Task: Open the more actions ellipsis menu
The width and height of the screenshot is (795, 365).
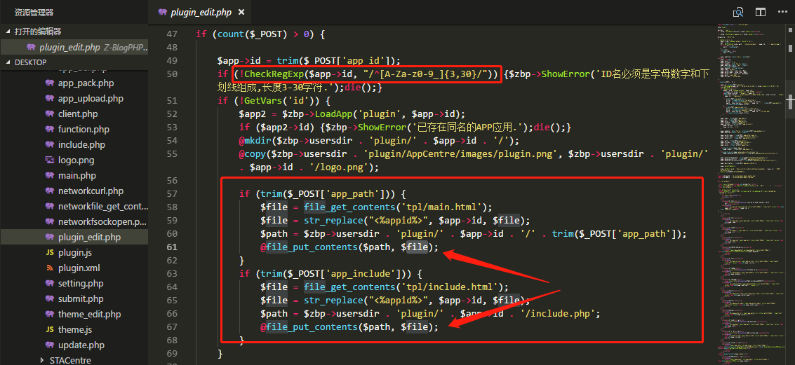Action: tap(781, 12)
